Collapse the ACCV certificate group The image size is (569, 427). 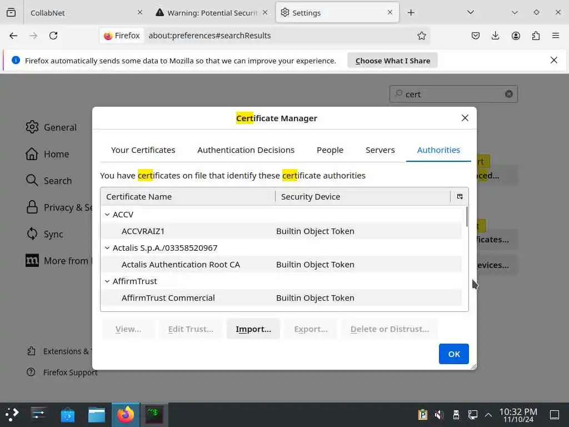[x=107, y=215]
